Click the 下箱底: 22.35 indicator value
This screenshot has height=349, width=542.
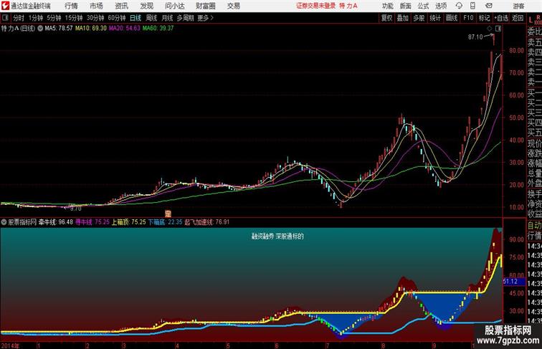point(165,222)
